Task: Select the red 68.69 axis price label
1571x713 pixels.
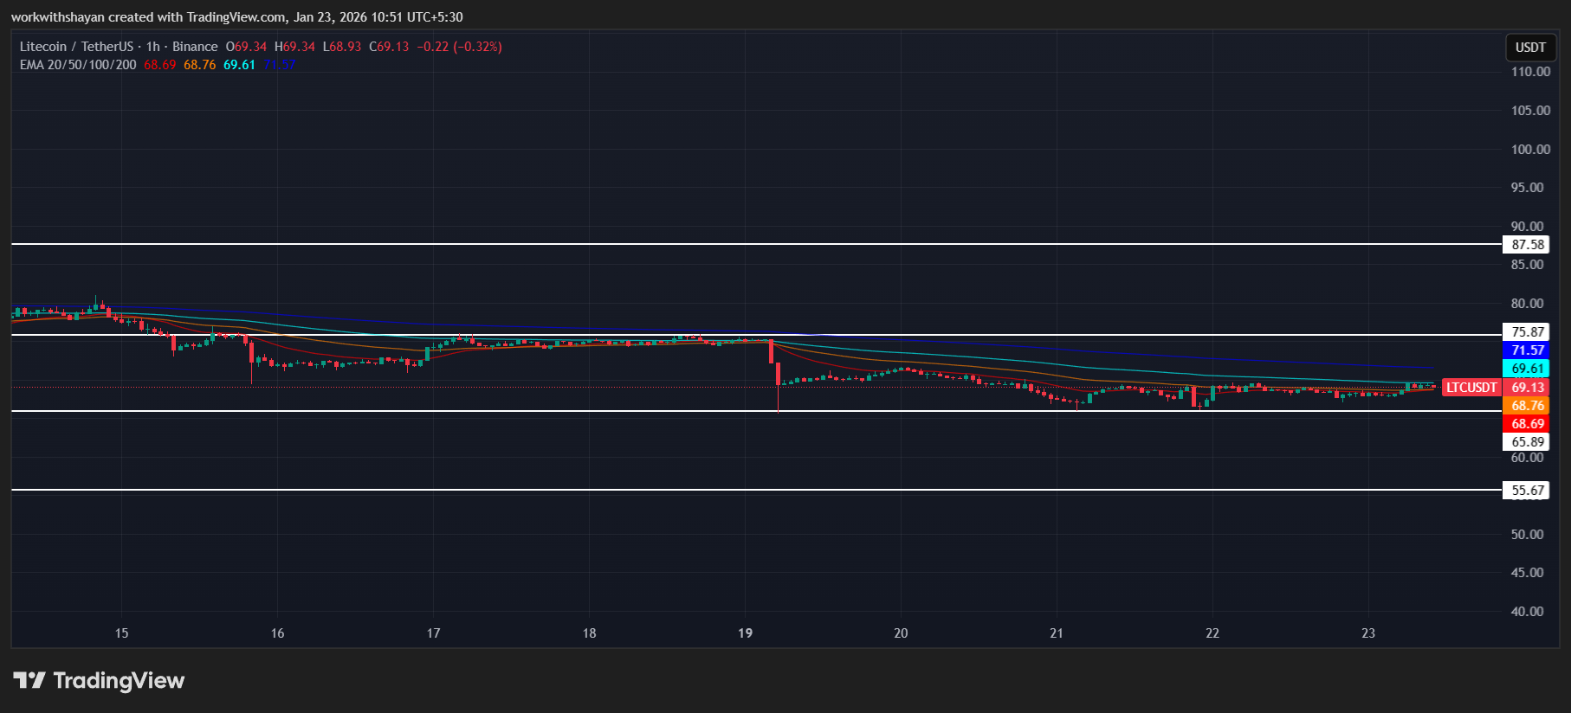Action: click(1528, 424)
